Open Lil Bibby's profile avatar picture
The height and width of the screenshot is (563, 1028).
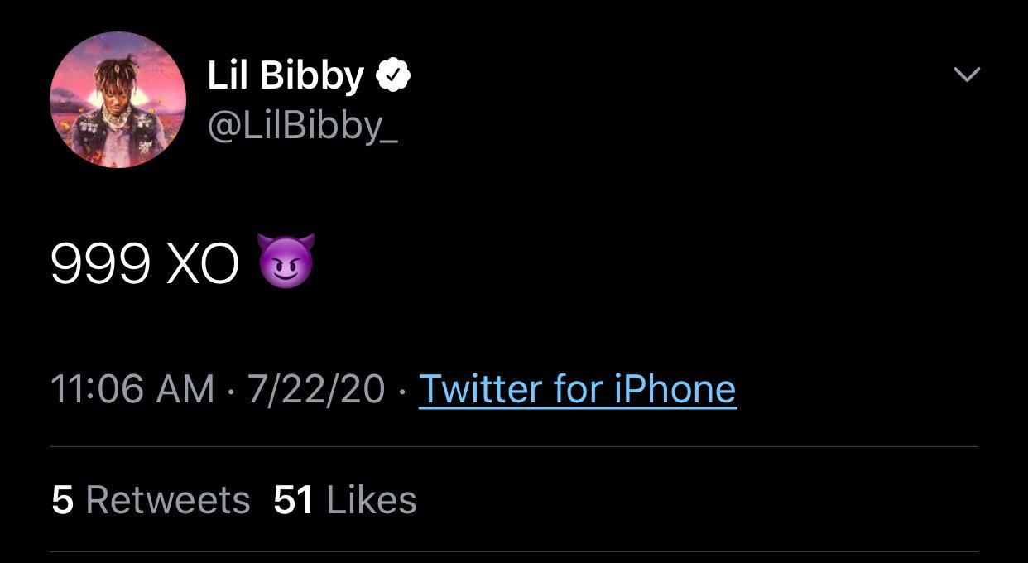(118, 100)
